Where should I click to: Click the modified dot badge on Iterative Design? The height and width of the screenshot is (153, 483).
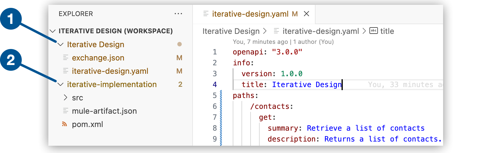click(x=180, y=44)
